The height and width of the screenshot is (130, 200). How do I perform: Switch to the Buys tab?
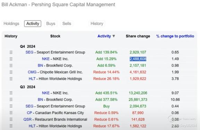coord(51,24)
